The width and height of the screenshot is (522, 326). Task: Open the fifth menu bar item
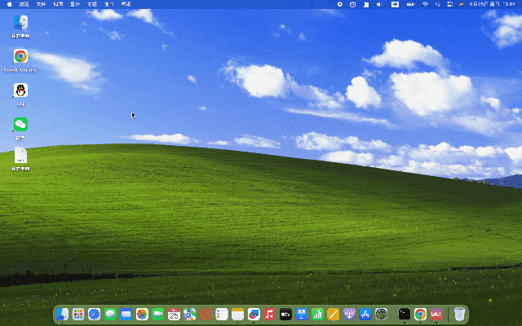click(92, 4)
